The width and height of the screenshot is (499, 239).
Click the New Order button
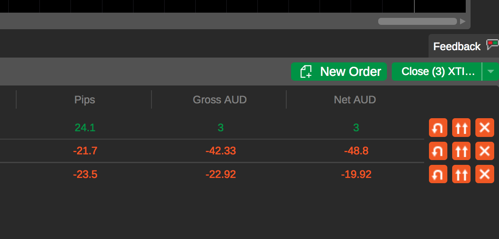[339, 72]
